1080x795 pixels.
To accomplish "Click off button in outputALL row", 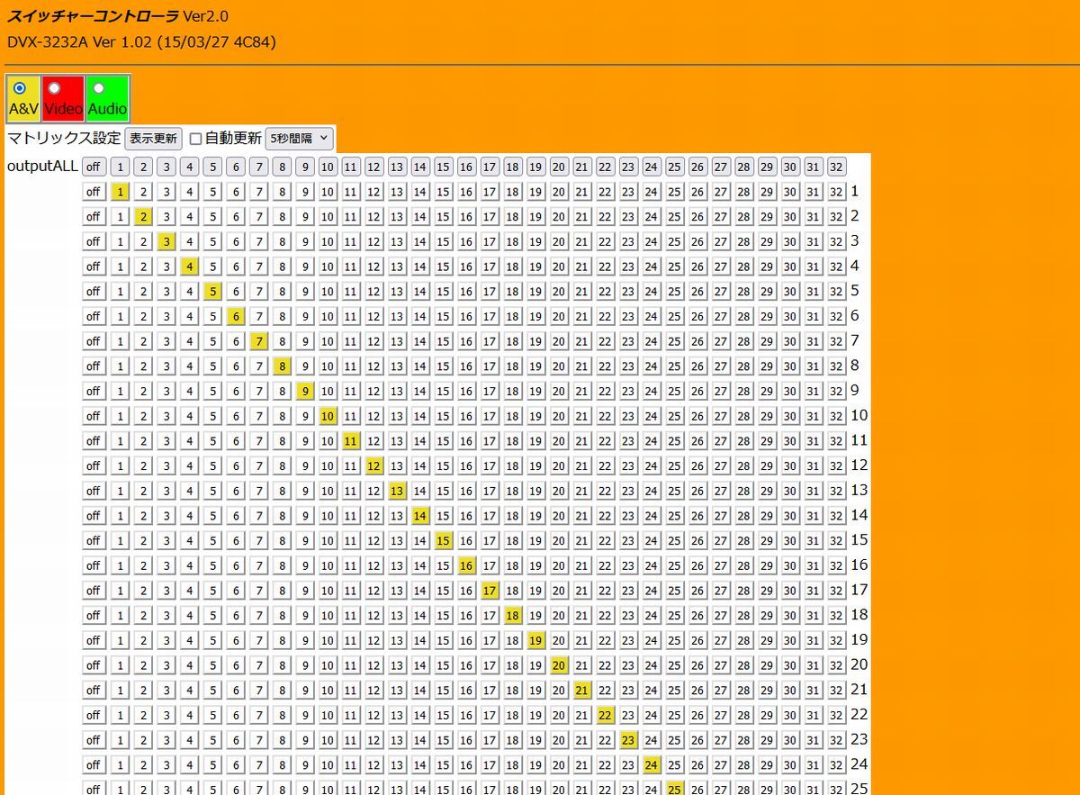I will tap(93, 167).
